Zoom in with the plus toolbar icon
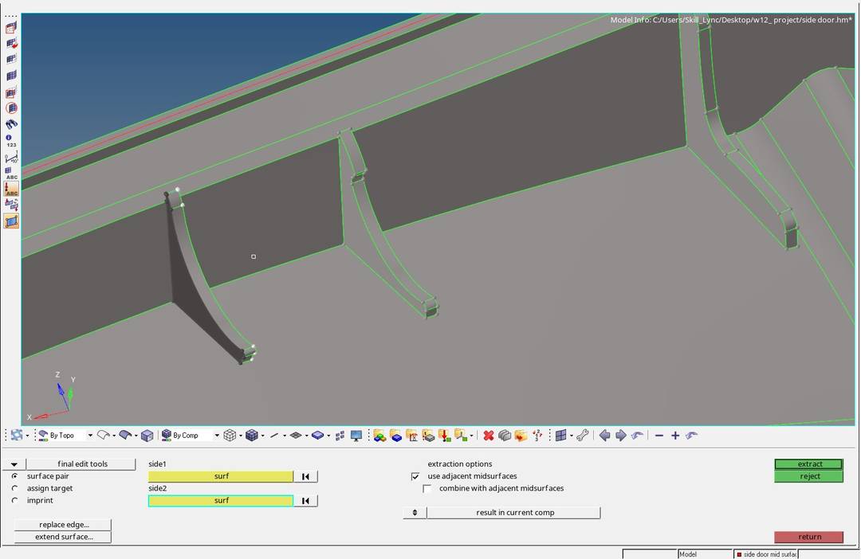 [674, 435]
